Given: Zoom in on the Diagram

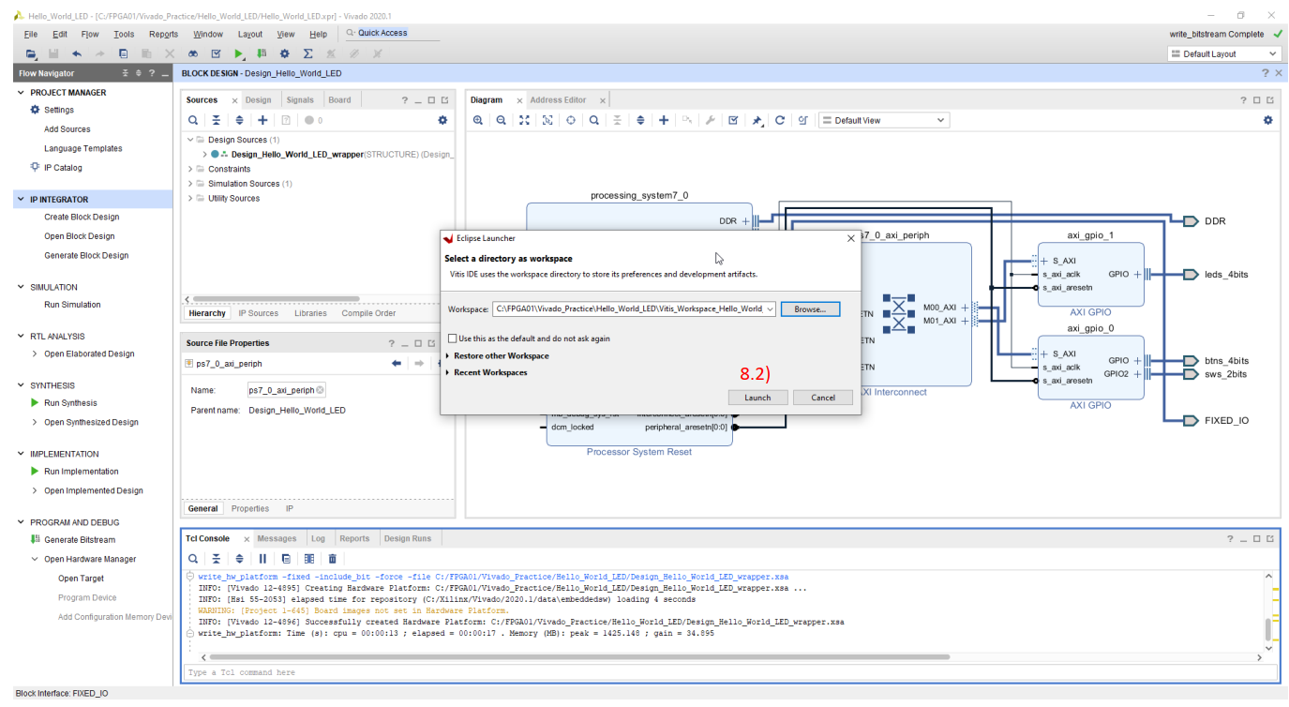Looking at the screenshot, I should (478, 120).
